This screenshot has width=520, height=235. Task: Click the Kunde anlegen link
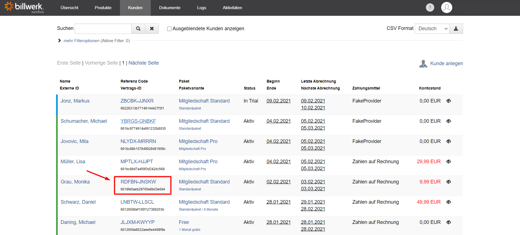pyautogui.click(x=446, y=63)
